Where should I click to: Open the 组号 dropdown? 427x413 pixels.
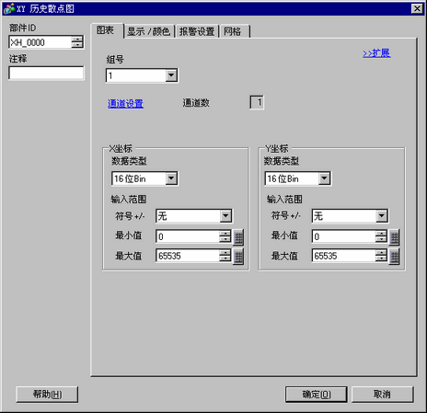(x=171, y=75)
